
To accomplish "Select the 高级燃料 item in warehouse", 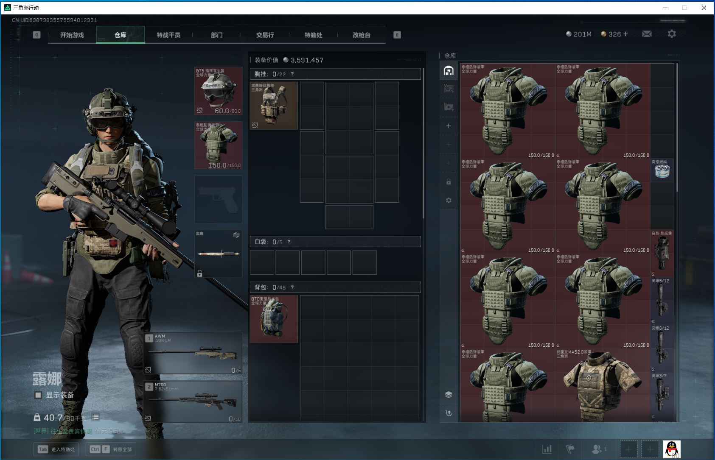I will pyautogui.click(x=662, y=170).
